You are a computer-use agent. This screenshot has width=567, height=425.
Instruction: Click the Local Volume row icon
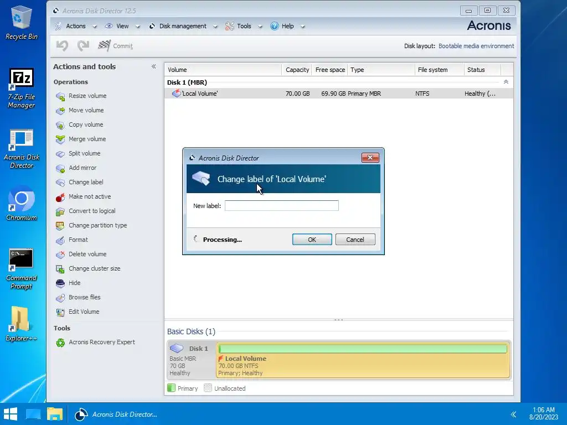(176, 93)
